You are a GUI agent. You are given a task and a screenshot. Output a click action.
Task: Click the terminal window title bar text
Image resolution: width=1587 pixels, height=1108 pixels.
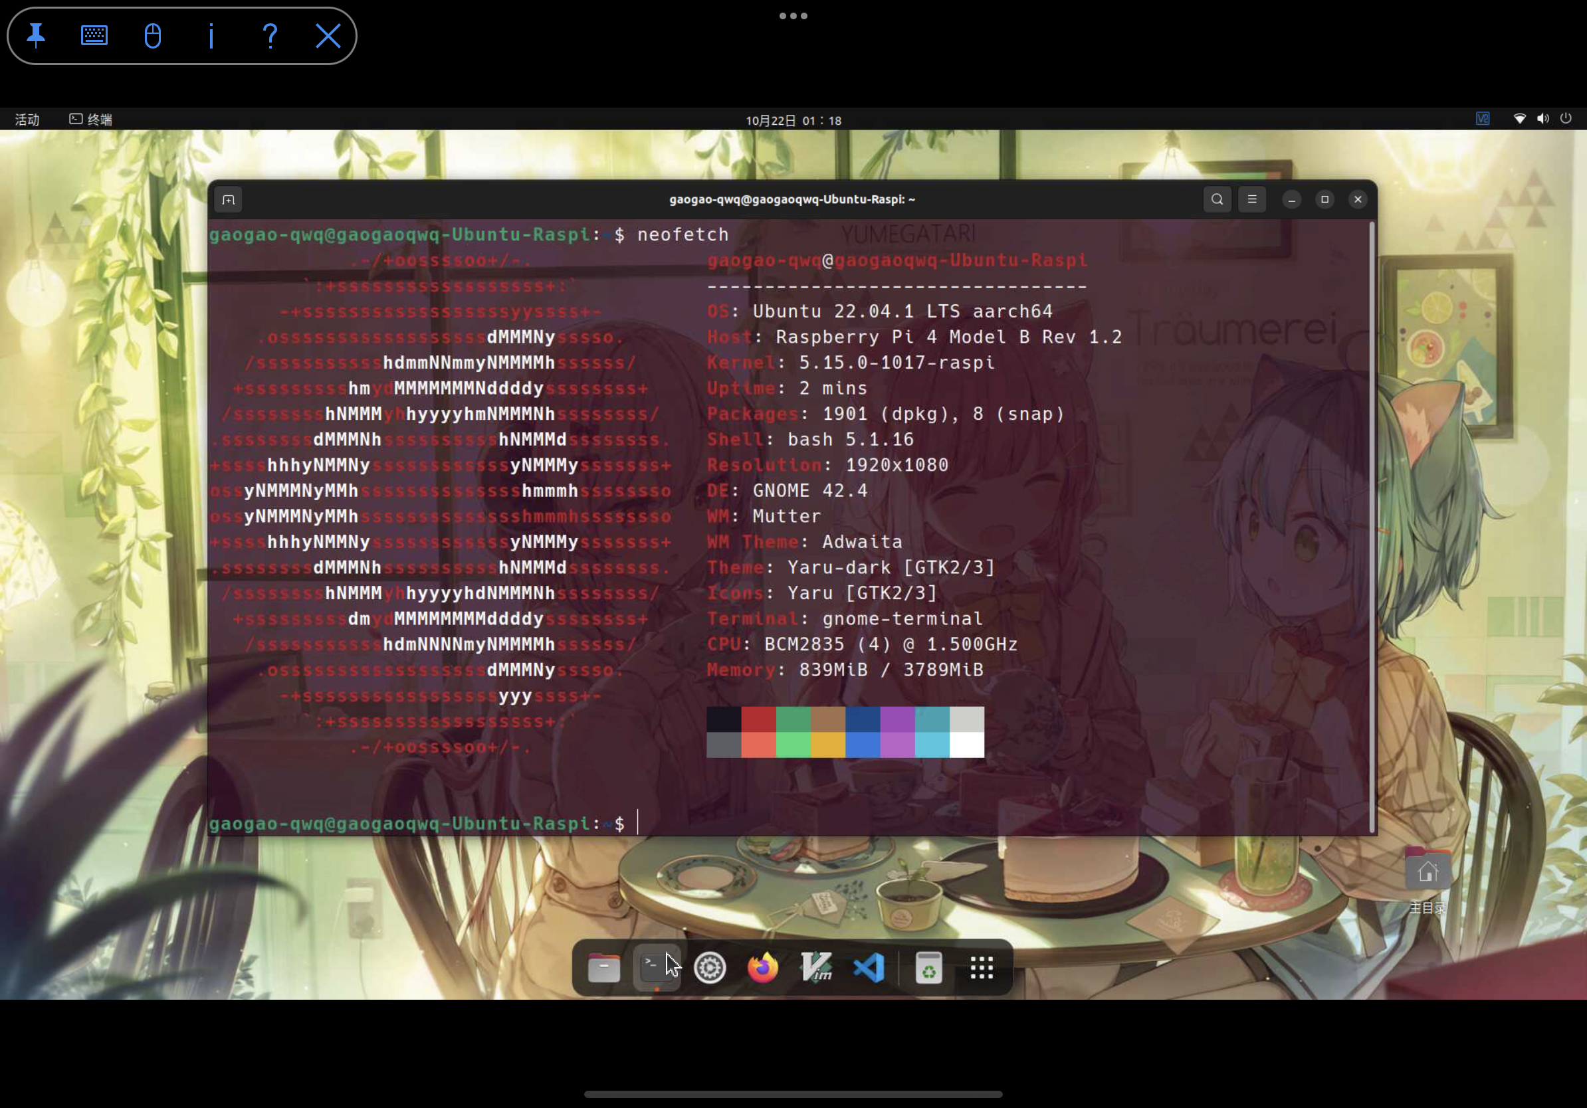click(x=792, y=200)
